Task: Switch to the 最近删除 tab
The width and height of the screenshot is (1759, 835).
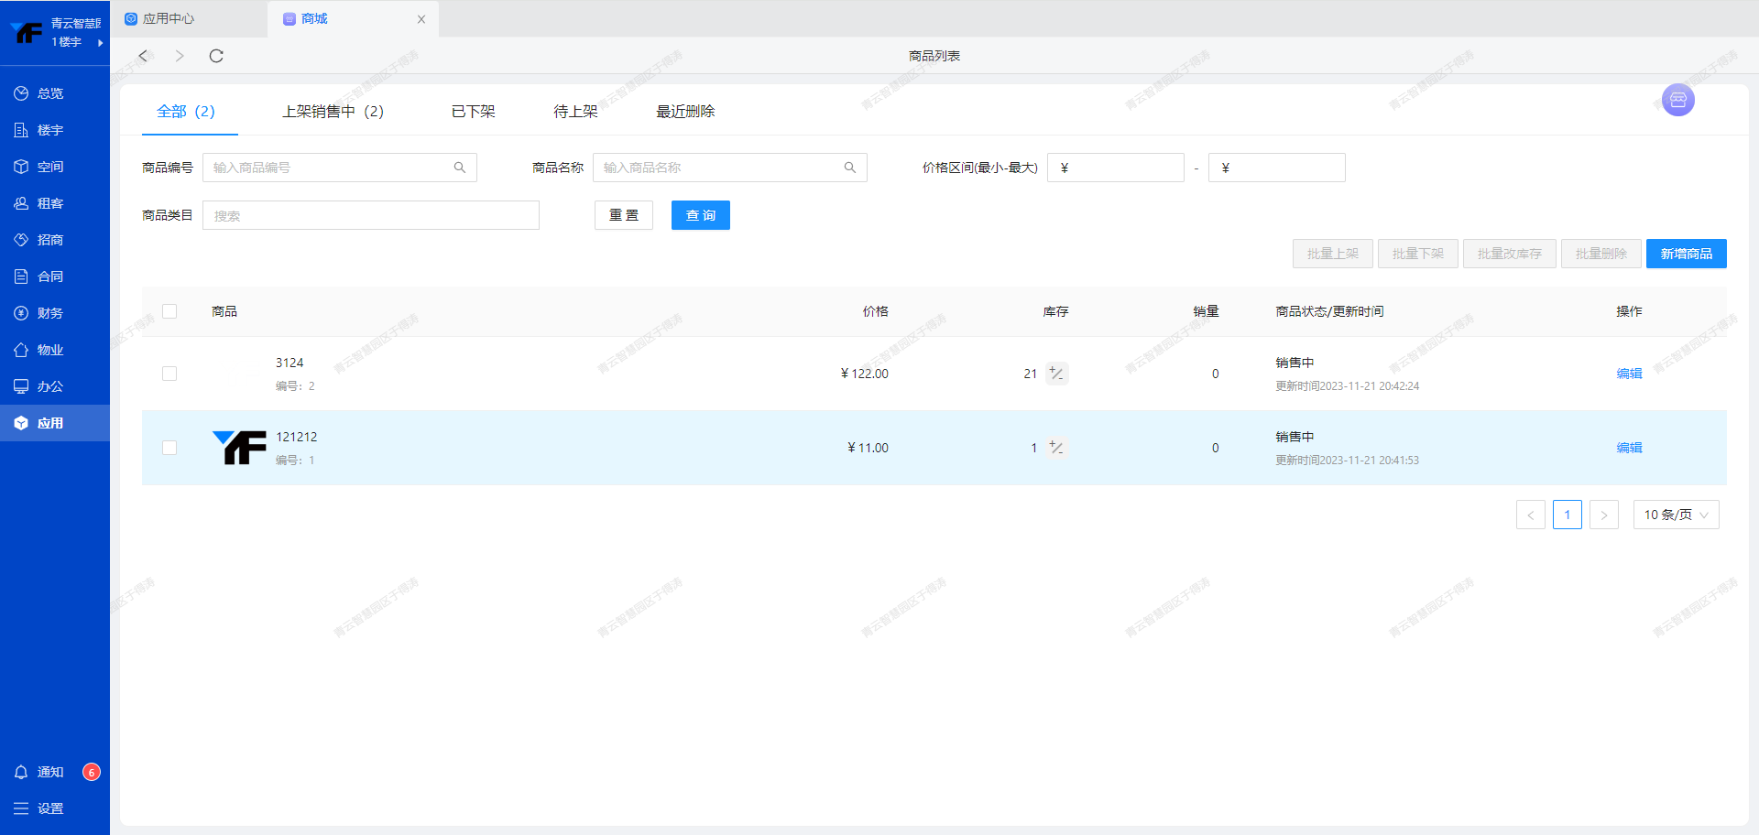Action: [x=685, y=111]
